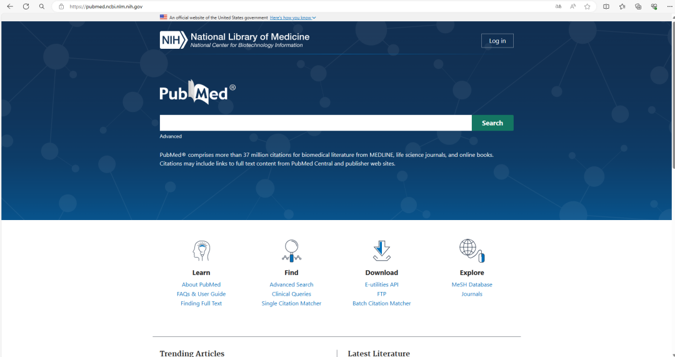Focus the PubMed search input field
The image size is (675, 357).
316,123
